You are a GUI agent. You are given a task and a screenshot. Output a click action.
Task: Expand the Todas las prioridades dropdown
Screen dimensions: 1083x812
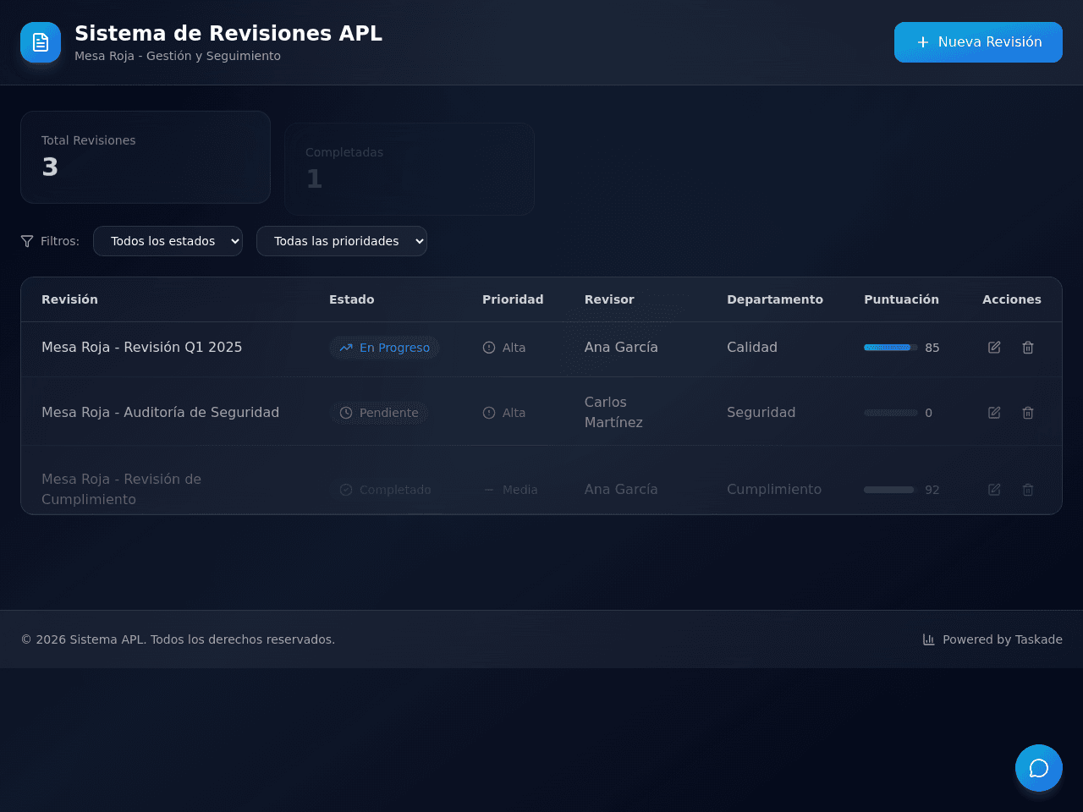342,241
